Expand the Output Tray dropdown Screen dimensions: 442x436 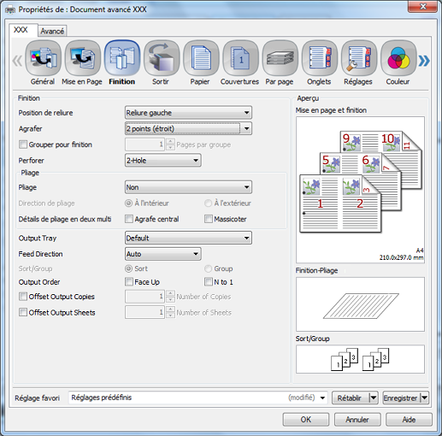click(x=188, y=238)
